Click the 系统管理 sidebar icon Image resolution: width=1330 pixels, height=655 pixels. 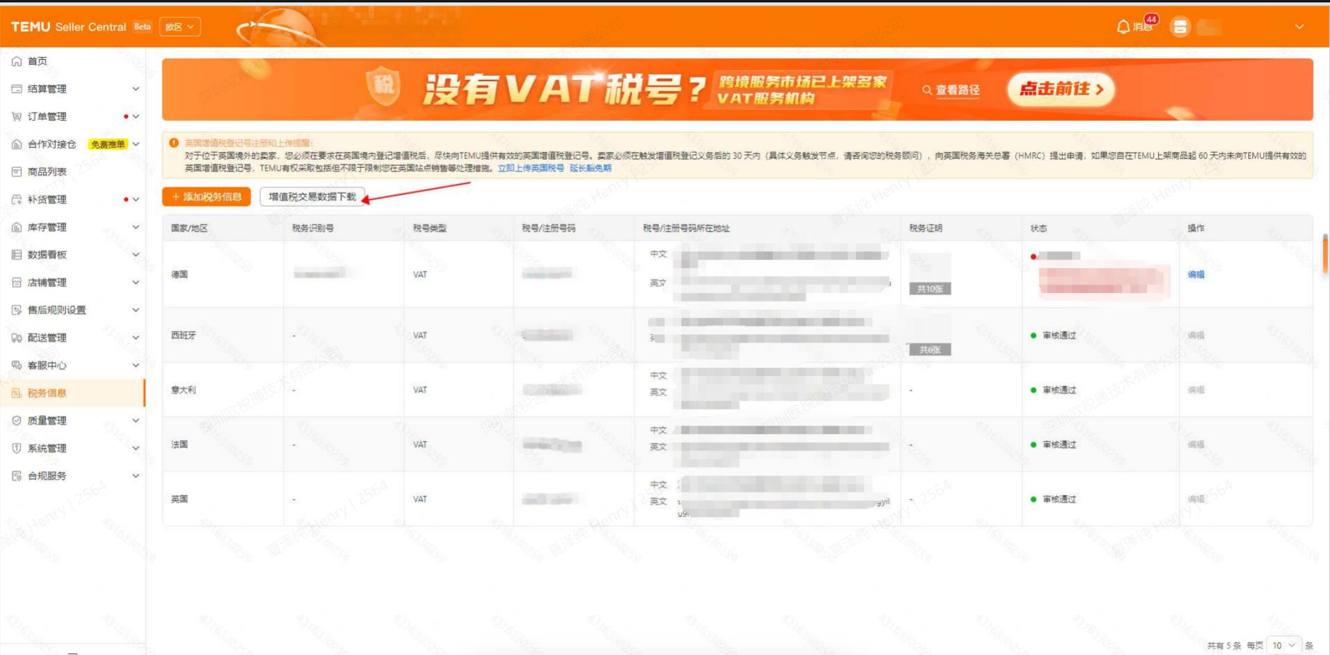point(18,447)
